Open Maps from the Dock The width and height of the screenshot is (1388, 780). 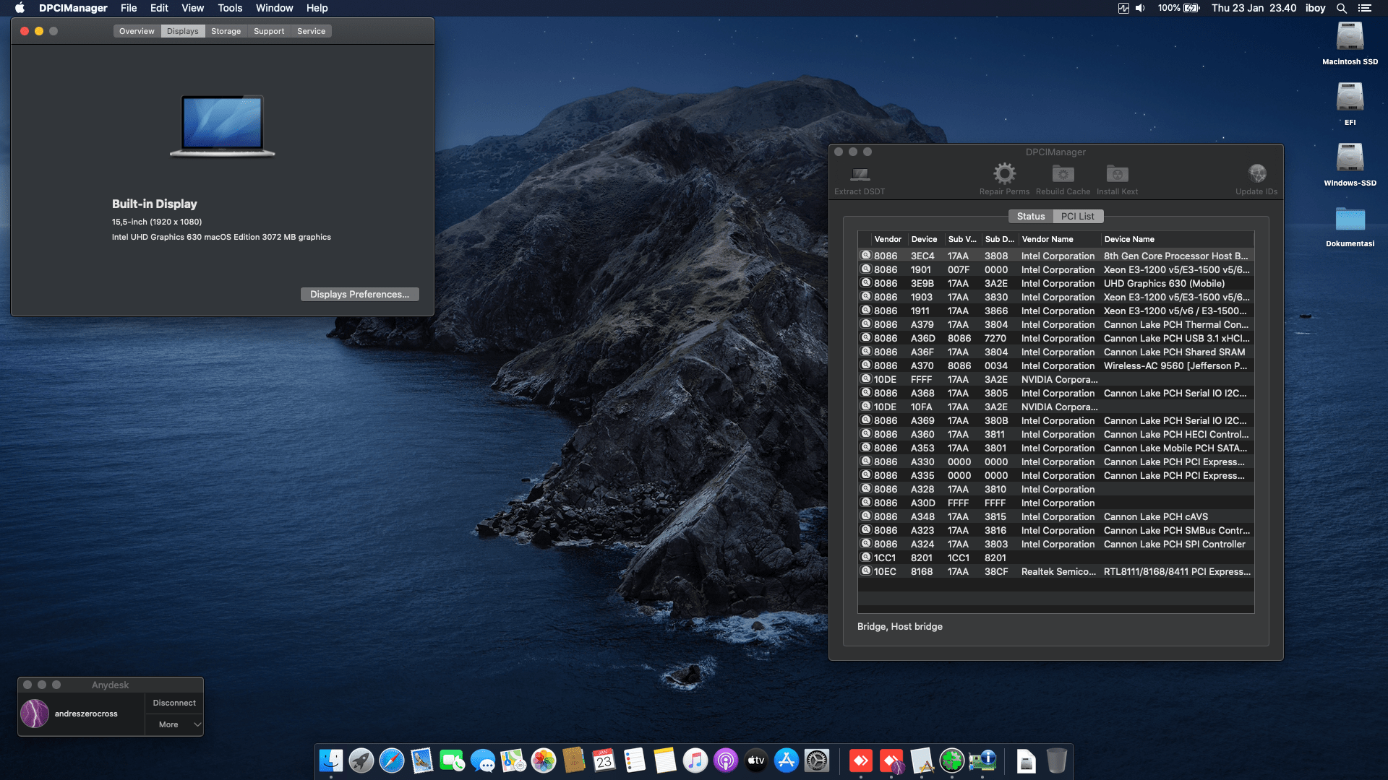(x=513, y=760)
